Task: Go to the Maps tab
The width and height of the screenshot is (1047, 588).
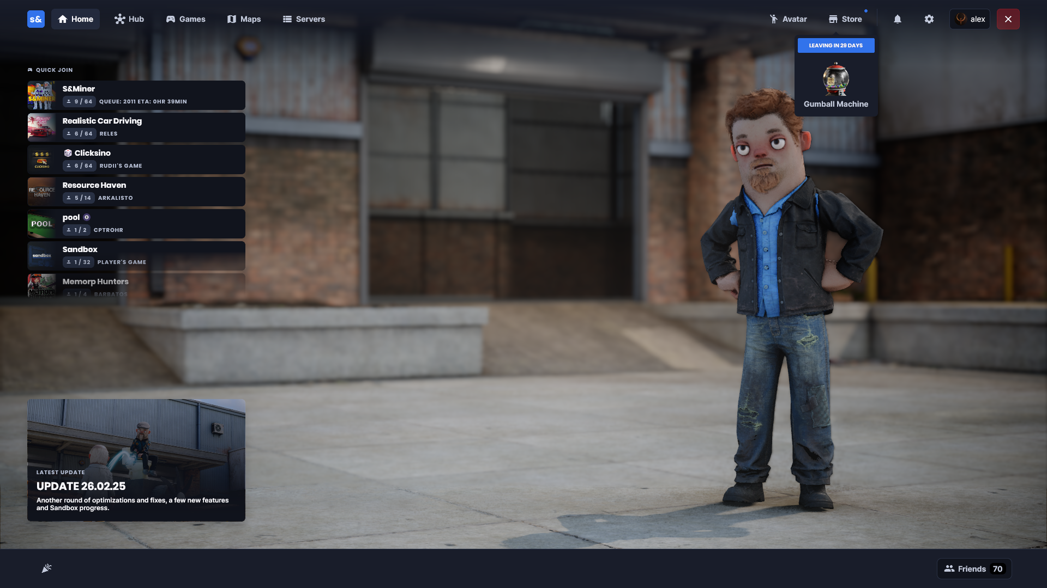Action: point(244,19)
